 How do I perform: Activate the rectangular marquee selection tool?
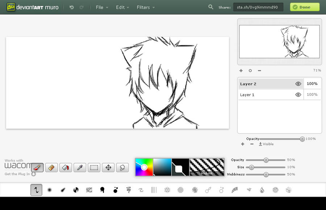pyautogui.click(x=94, y=167)
